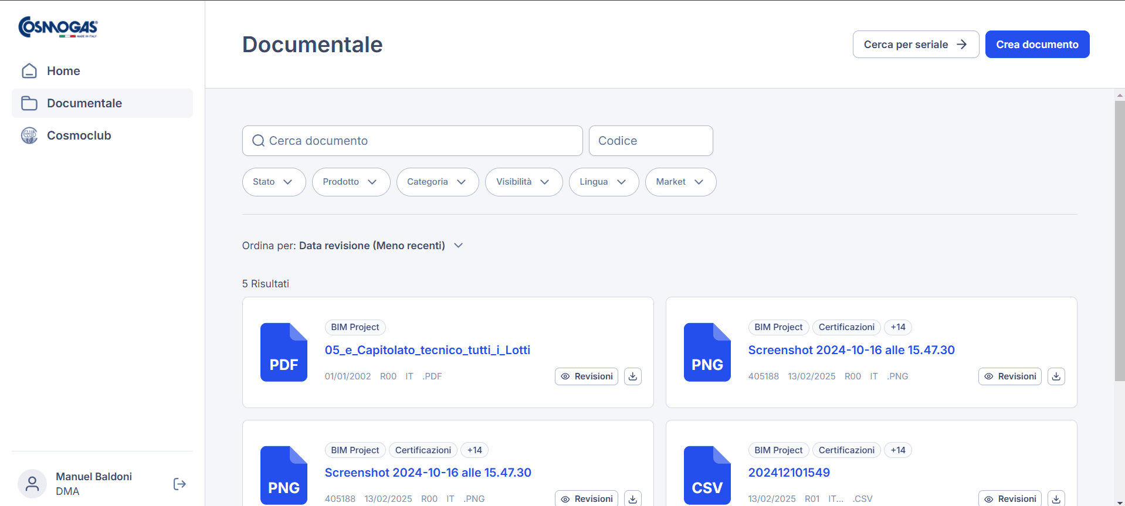
Task: Expand the Lingua filter dropdown
Action: pyautogui.click(x=603, y=182)
